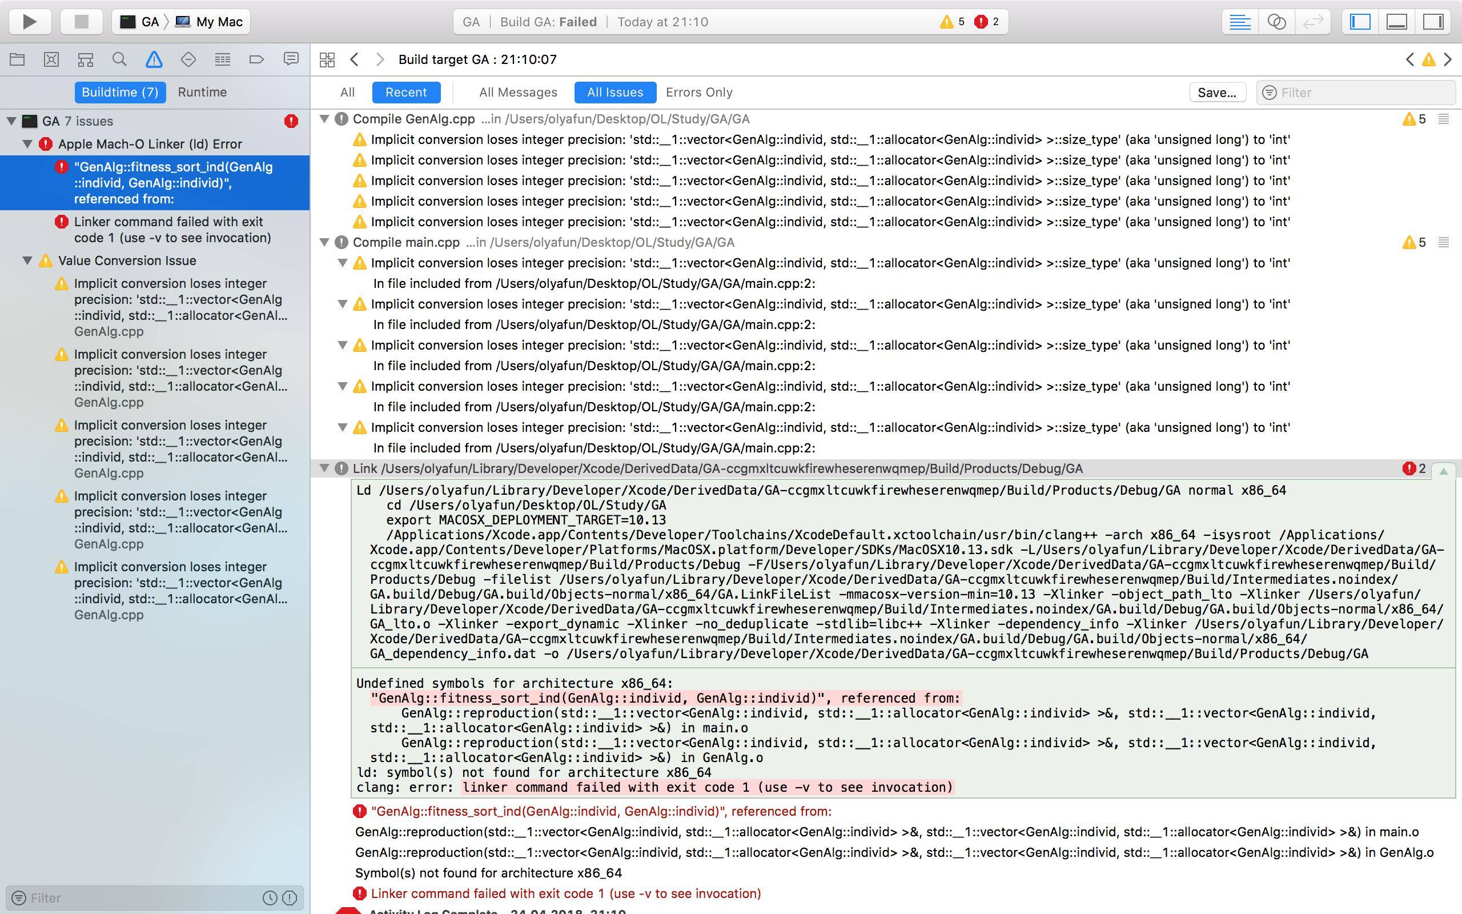
Task: Click the Save... button
Action: pos(1217,93)
